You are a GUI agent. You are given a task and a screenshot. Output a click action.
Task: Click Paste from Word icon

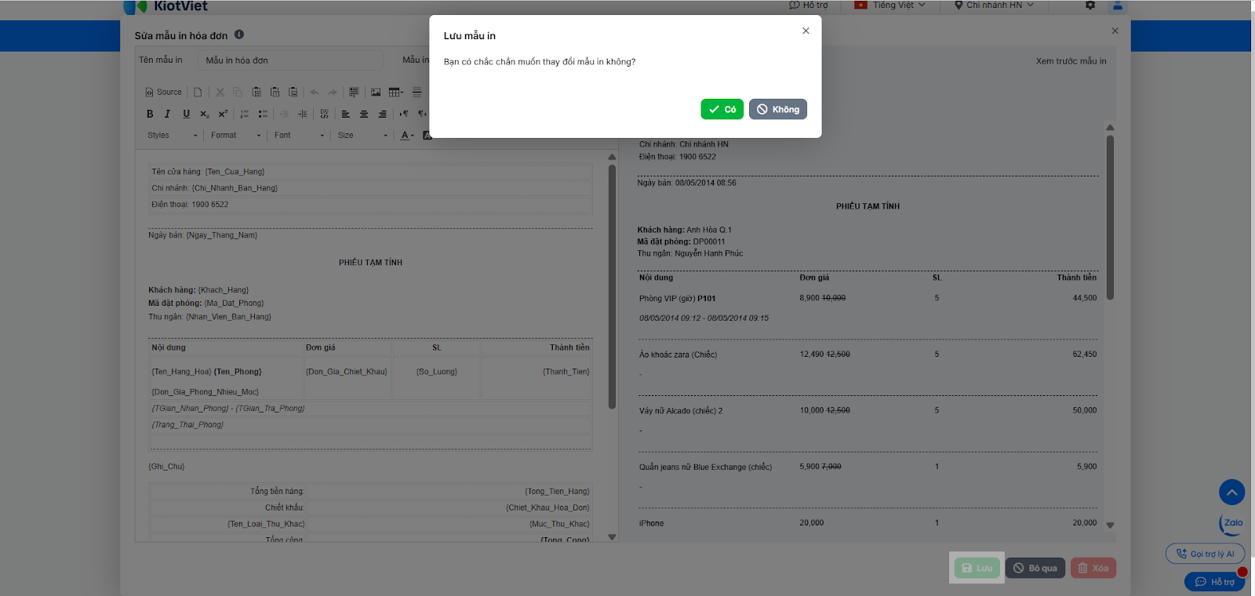tap(293, 92)
